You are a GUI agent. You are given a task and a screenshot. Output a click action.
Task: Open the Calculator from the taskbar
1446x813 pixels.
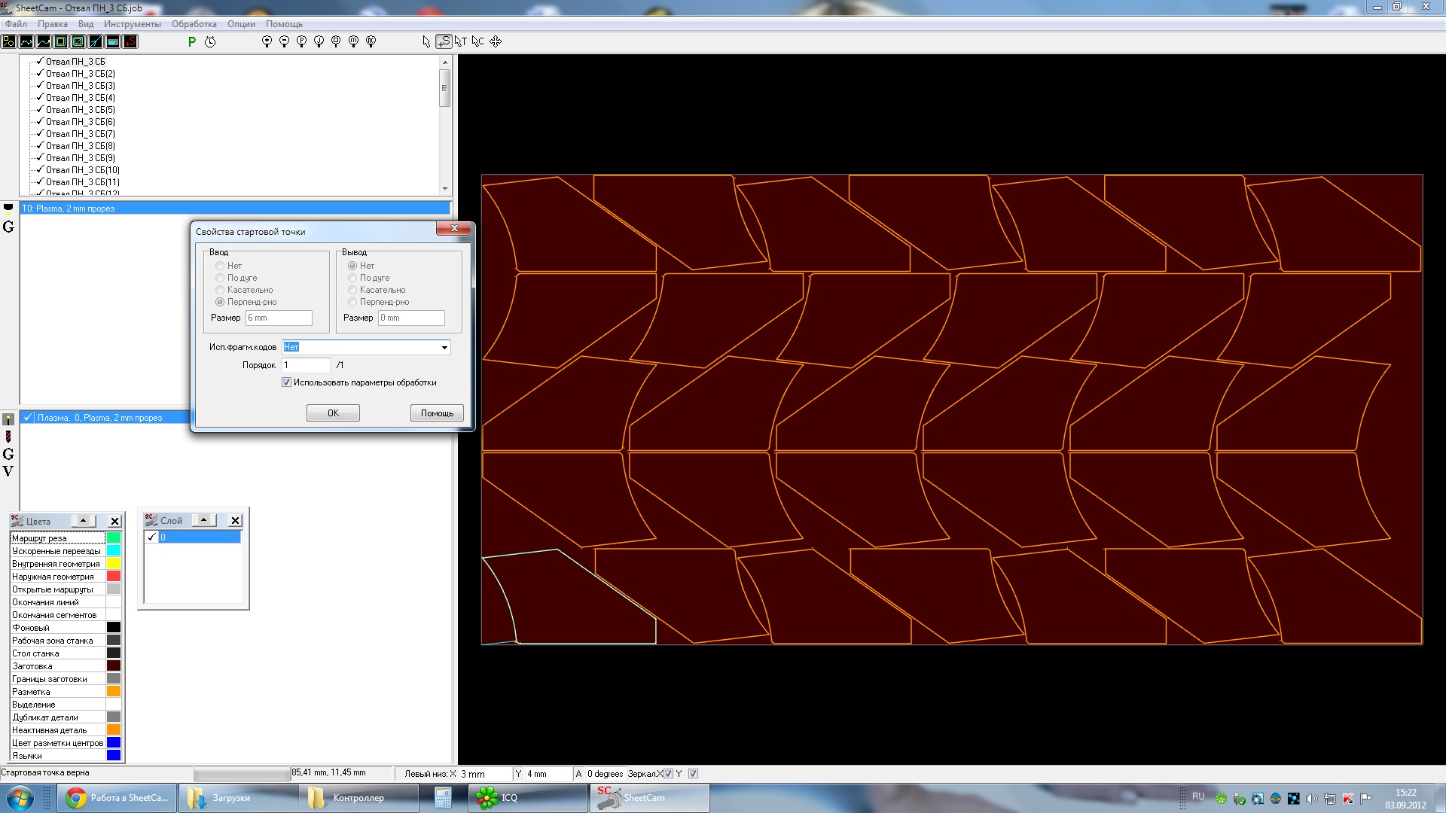click(x=443, y=798)
